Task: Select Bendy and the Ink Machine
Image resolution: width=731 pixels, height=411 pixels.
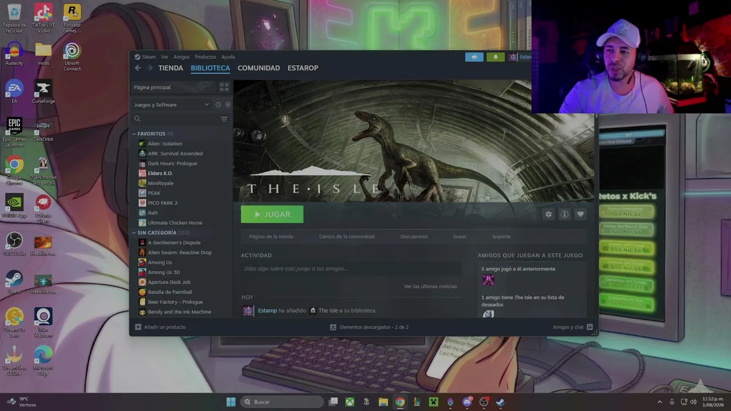Action: click(x=179, y=312)
